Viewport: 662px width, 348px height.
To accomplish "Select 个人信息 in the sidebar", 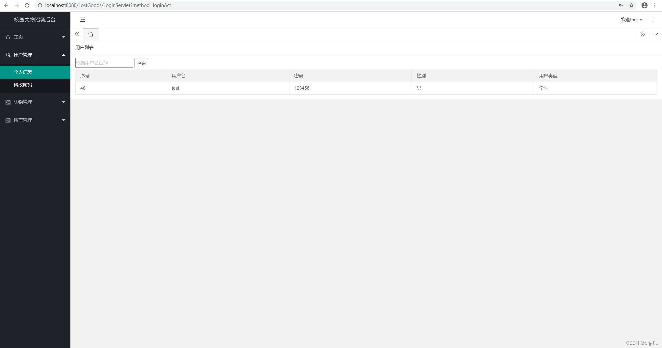I will point(35,72).
